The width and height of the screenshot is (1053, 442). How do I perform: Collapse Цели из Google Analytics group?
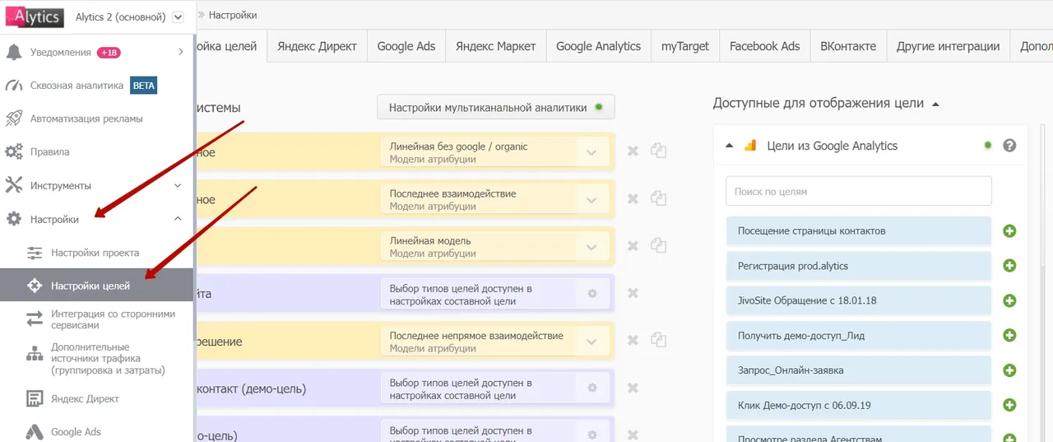(729, 146)
